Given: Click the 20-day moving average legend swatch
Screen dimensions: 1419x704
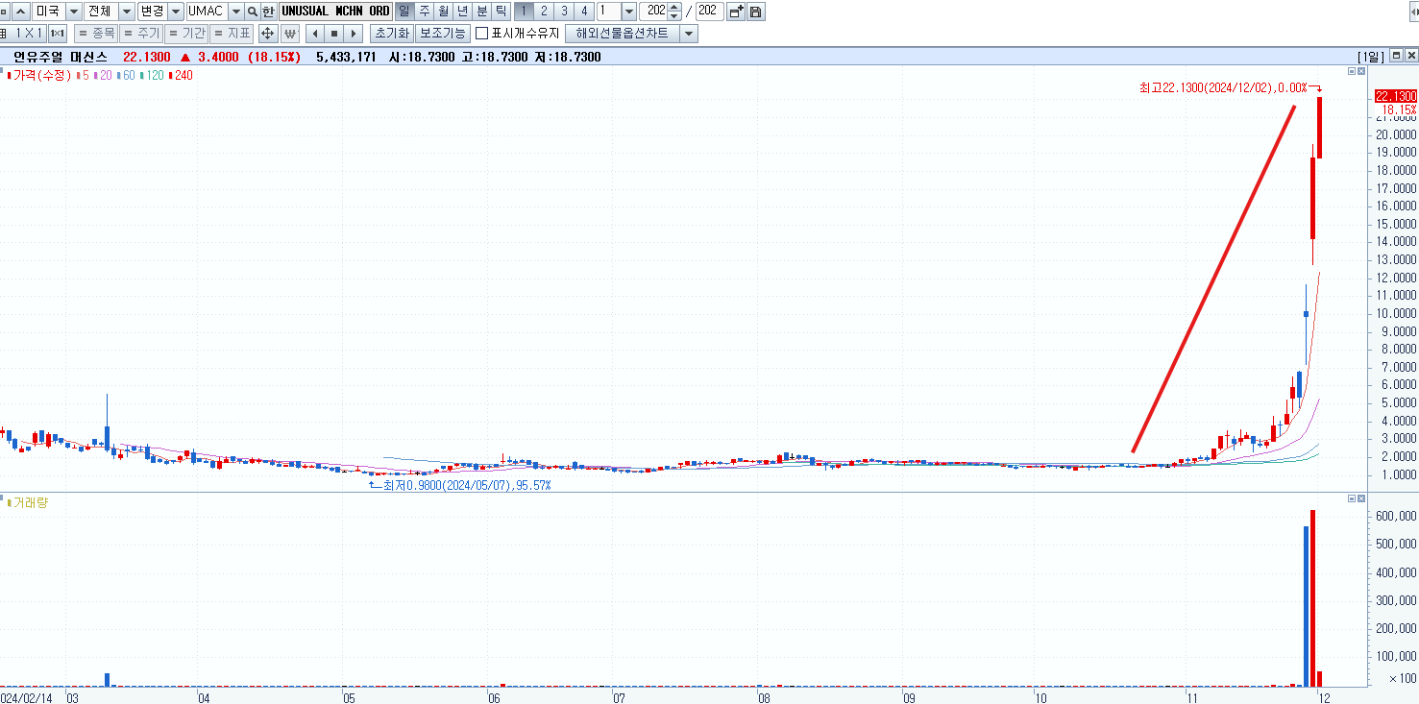Looking at the screenshot, I should (96, 75).
